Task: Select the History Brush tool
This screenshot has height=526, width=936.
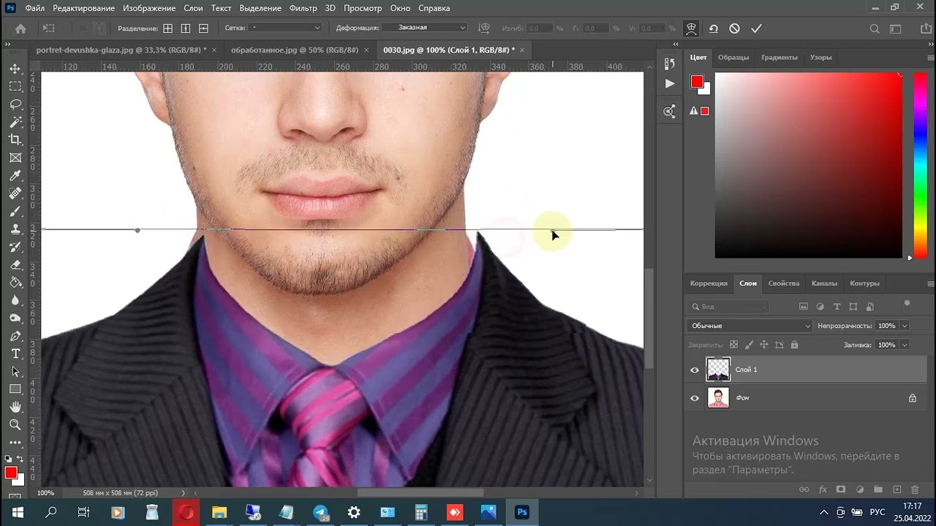Action: click(15, 247)
